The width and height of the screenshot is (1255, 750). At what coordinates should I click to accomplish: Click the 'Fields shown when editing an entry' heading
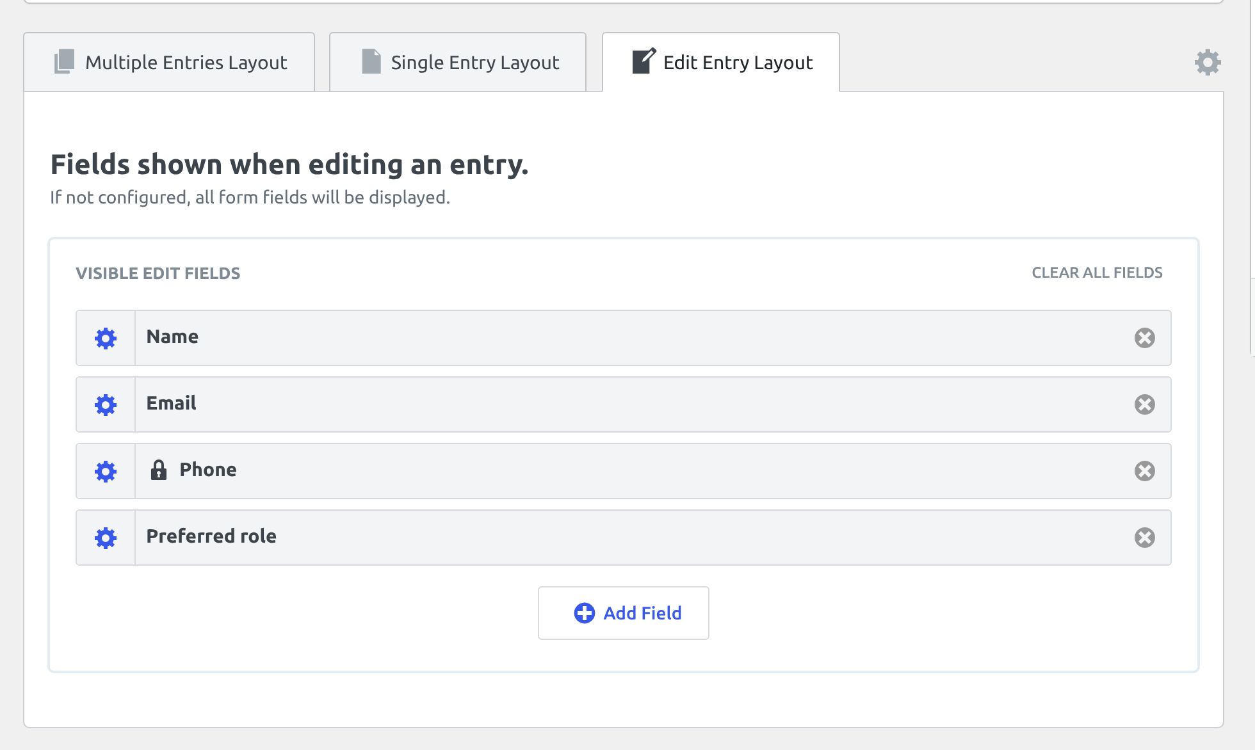click(289, 164)
